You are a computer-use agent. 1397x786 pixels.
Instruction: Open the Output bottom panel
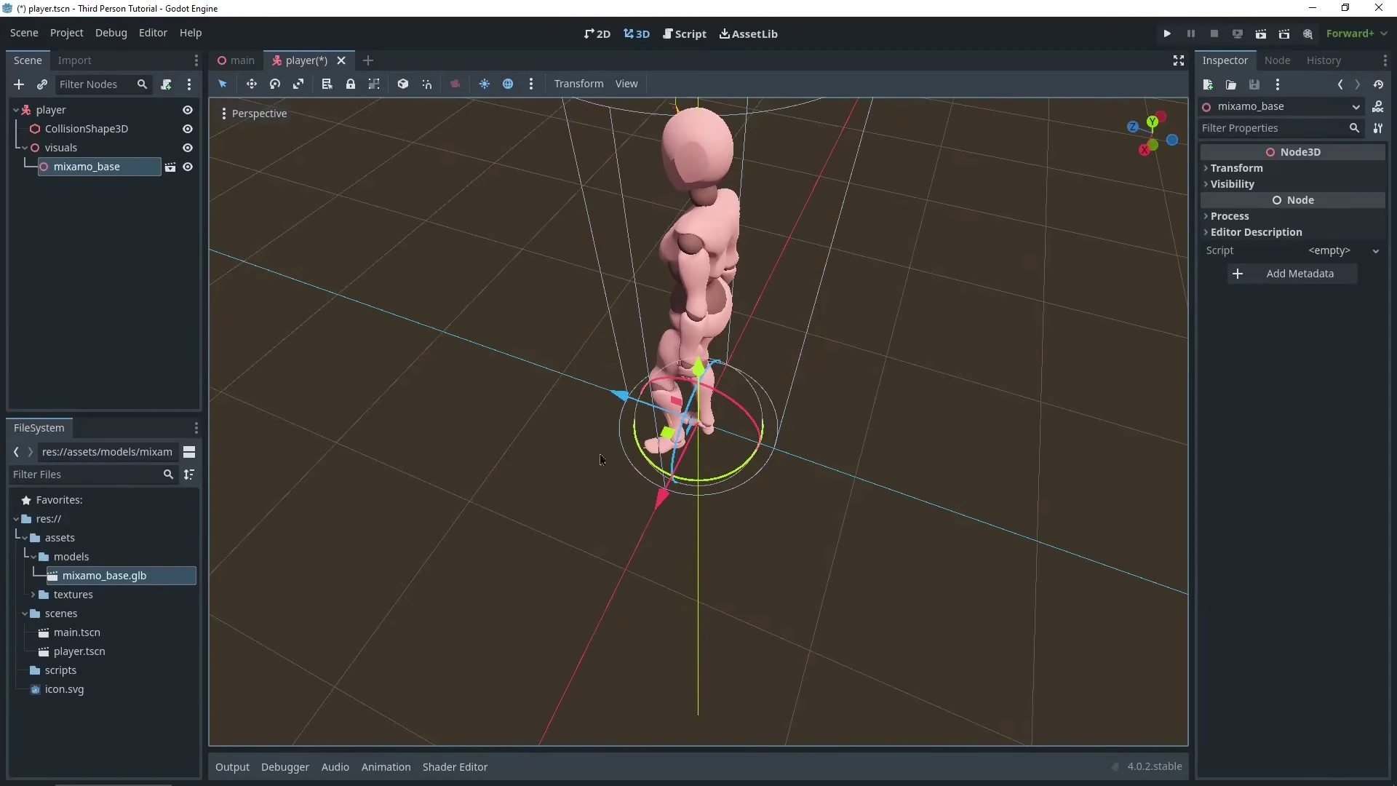pyautogui.click(x=232, y=767)
